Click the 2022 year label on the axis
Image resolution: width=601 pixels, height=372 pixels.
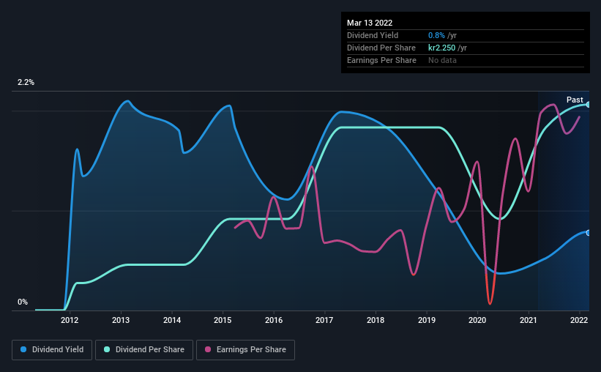pyautogui.click(x=579, y=320)
